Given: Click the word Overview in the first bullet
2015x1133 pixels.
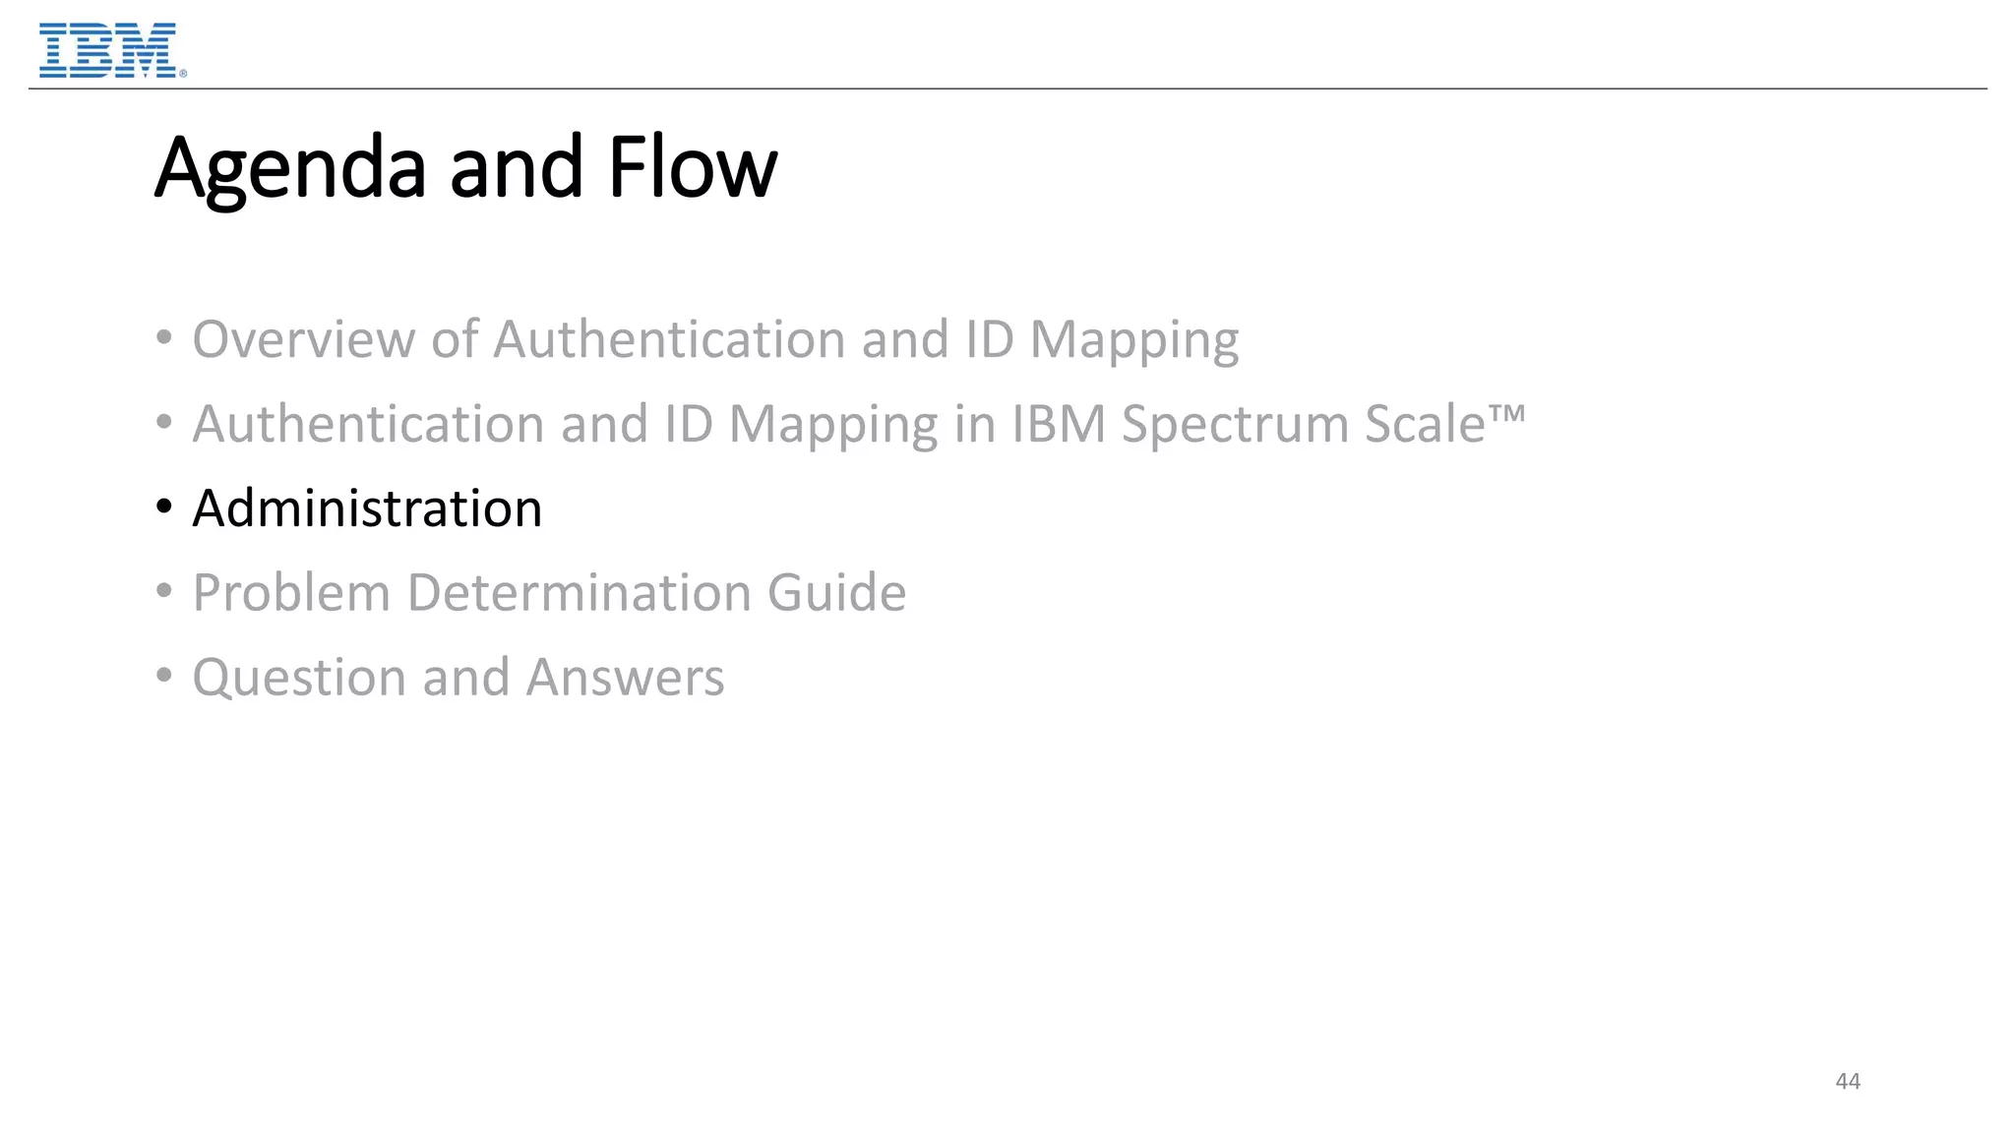Looking at the screenshot, I should pyautogui.click(x=303, y=339).
